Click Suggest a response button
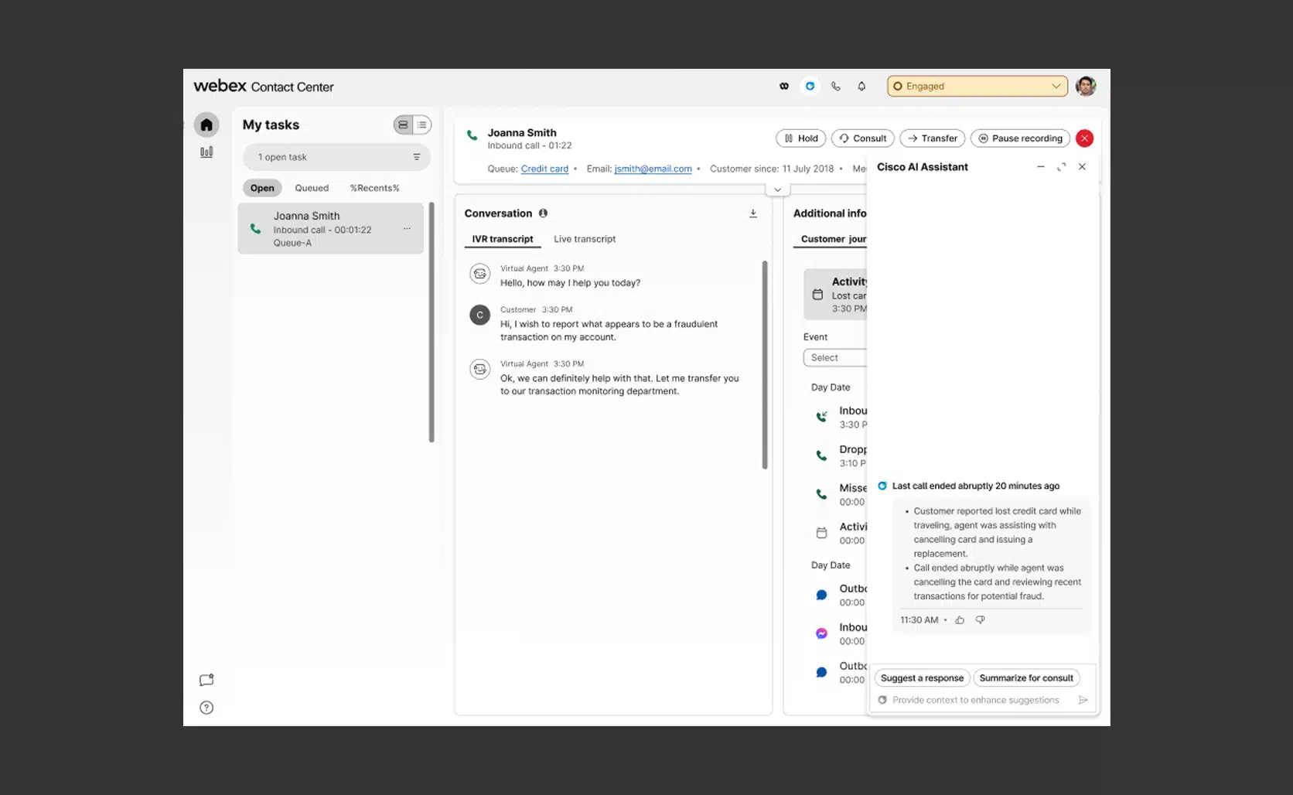Viewport: 1293px width, 795px height. point(922,678)
